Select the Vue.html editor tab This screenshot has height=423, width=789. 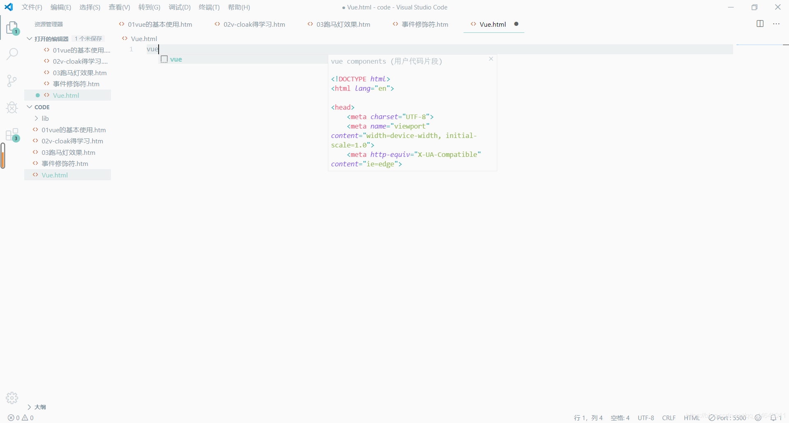click(492, 24)
